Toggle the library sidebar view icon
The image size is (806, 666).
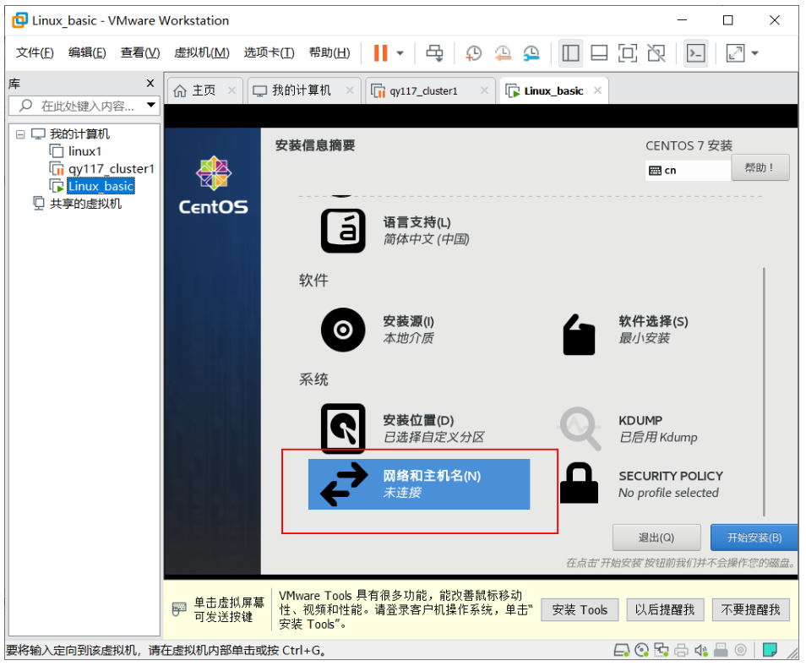click(570, 53)
